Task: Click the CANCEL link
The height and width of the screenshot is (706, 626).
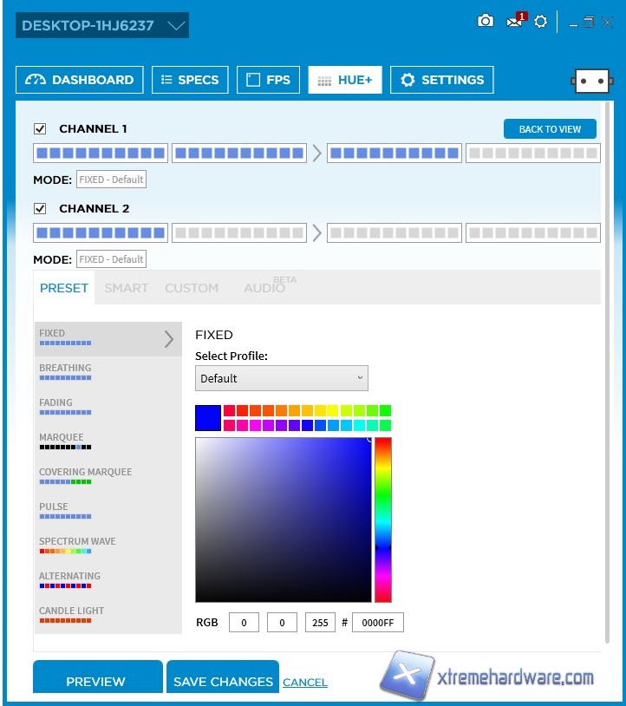Action: [305, 683]
